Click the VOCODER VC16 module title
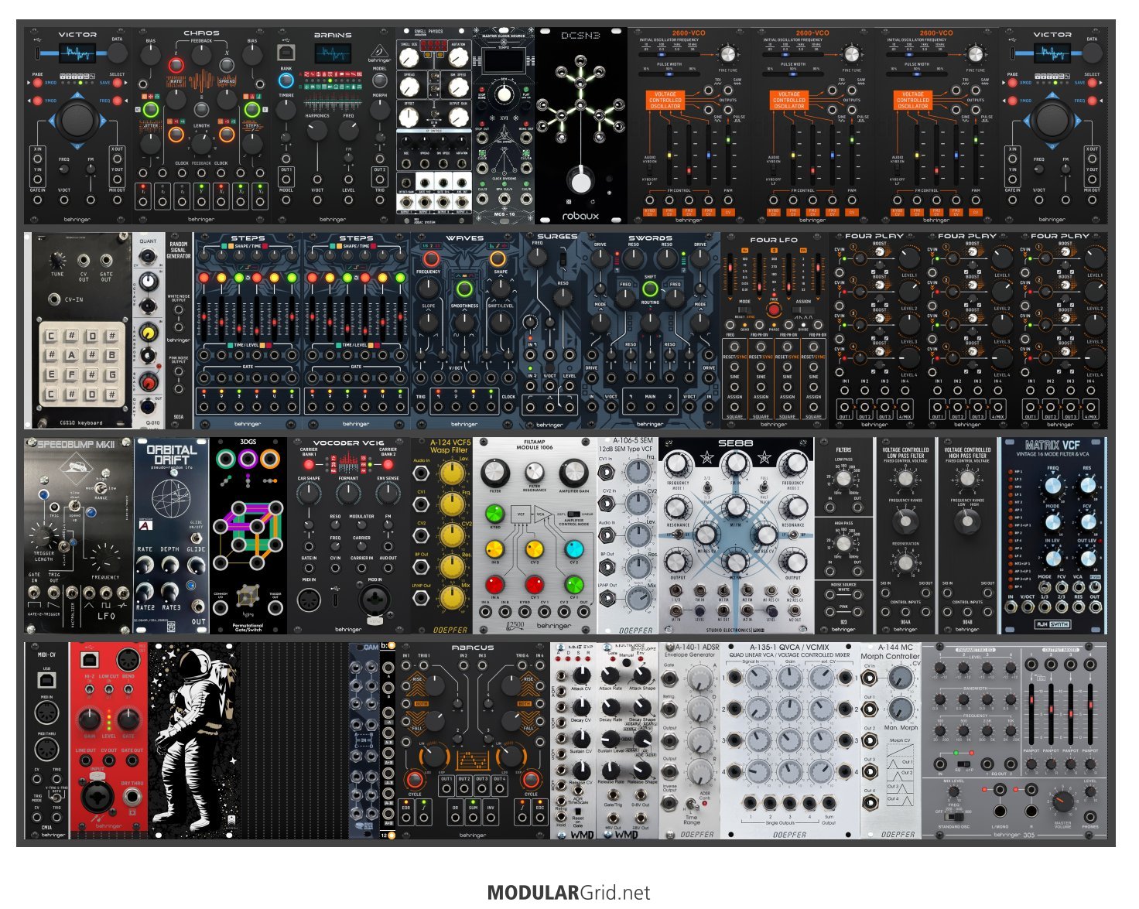The height and width of the screenshot is (909, 1139). (x=348, y=443)
